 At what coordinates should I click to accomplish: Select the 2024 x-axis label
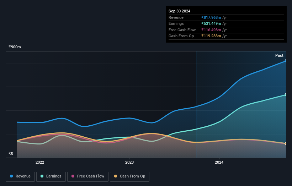pos(219,163)
